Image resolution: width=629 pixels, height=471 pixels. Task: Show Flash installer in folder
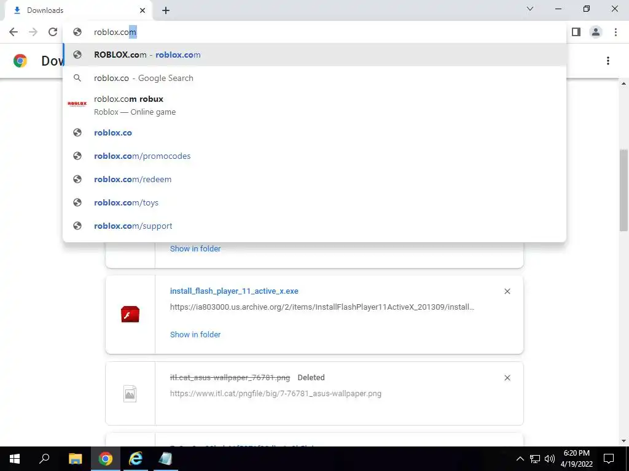(195, 334)
